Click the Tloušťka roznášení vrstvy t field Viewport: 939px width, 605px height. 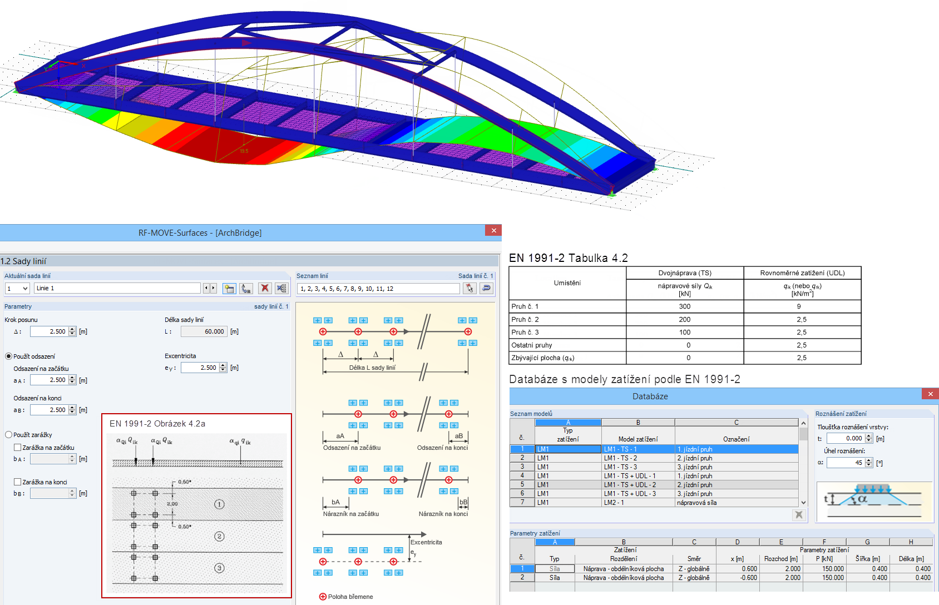(846, 439)
